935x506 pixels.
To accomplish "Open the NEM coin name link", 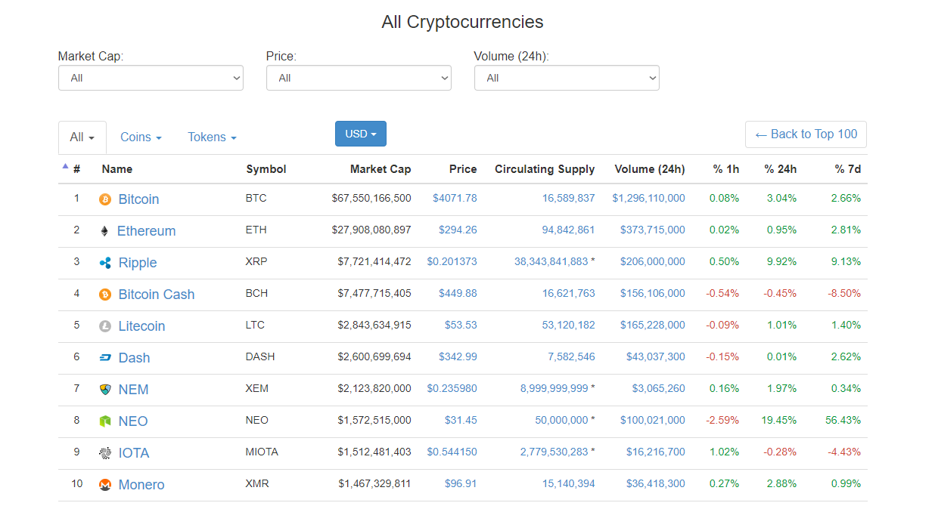I will (x=133, y=390).
